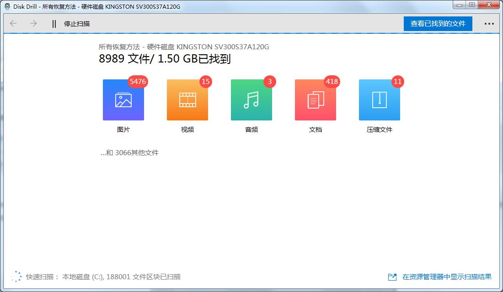This screenshot has height=292, width=503.
Task: Click the scan method subtitle above the heading
Action: click(184, 47)
